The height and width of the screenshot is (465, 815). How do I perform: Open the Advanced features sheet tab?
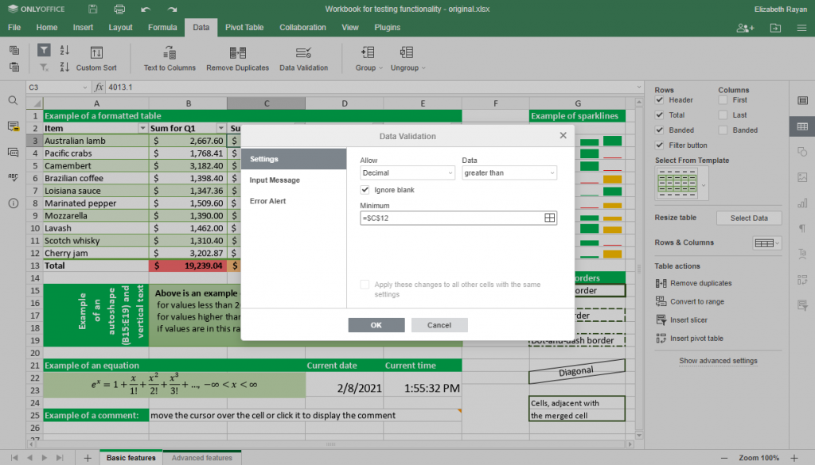click(201, 457)
